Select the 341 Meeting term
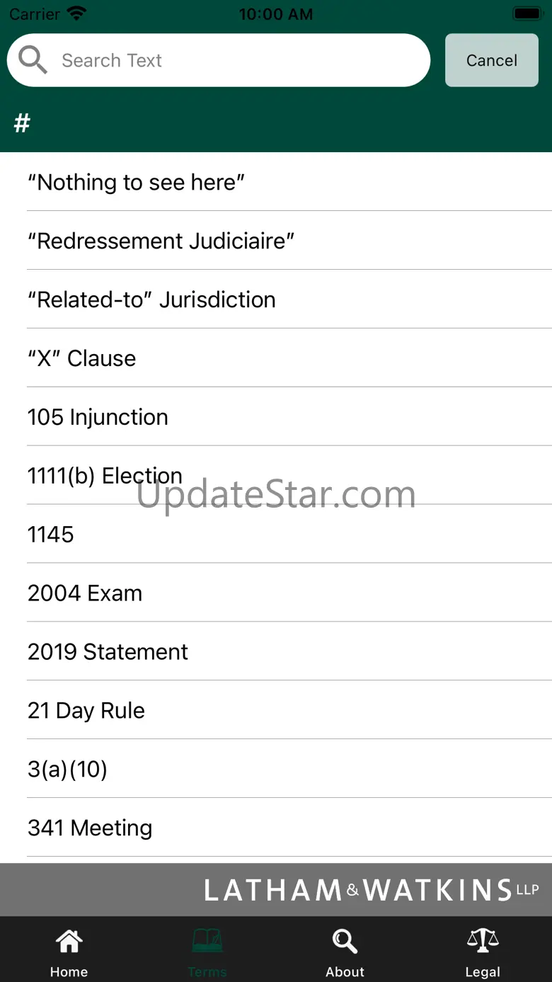This screenshot has height=982, width=552. pos(90,828)
